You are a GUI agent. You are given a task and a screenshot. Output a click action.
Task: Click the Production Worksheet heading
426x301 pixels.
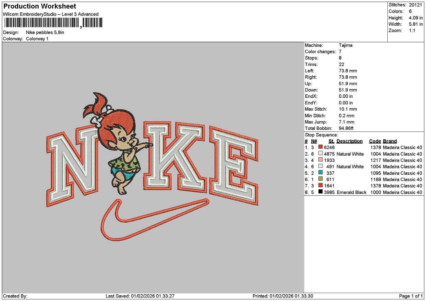point(40,6)
